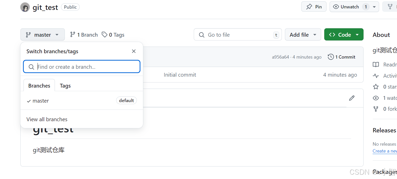Screen dimensions: 397x179
Task: Open View all branches link
Action: pyautogui.click(x=47, y=119)
